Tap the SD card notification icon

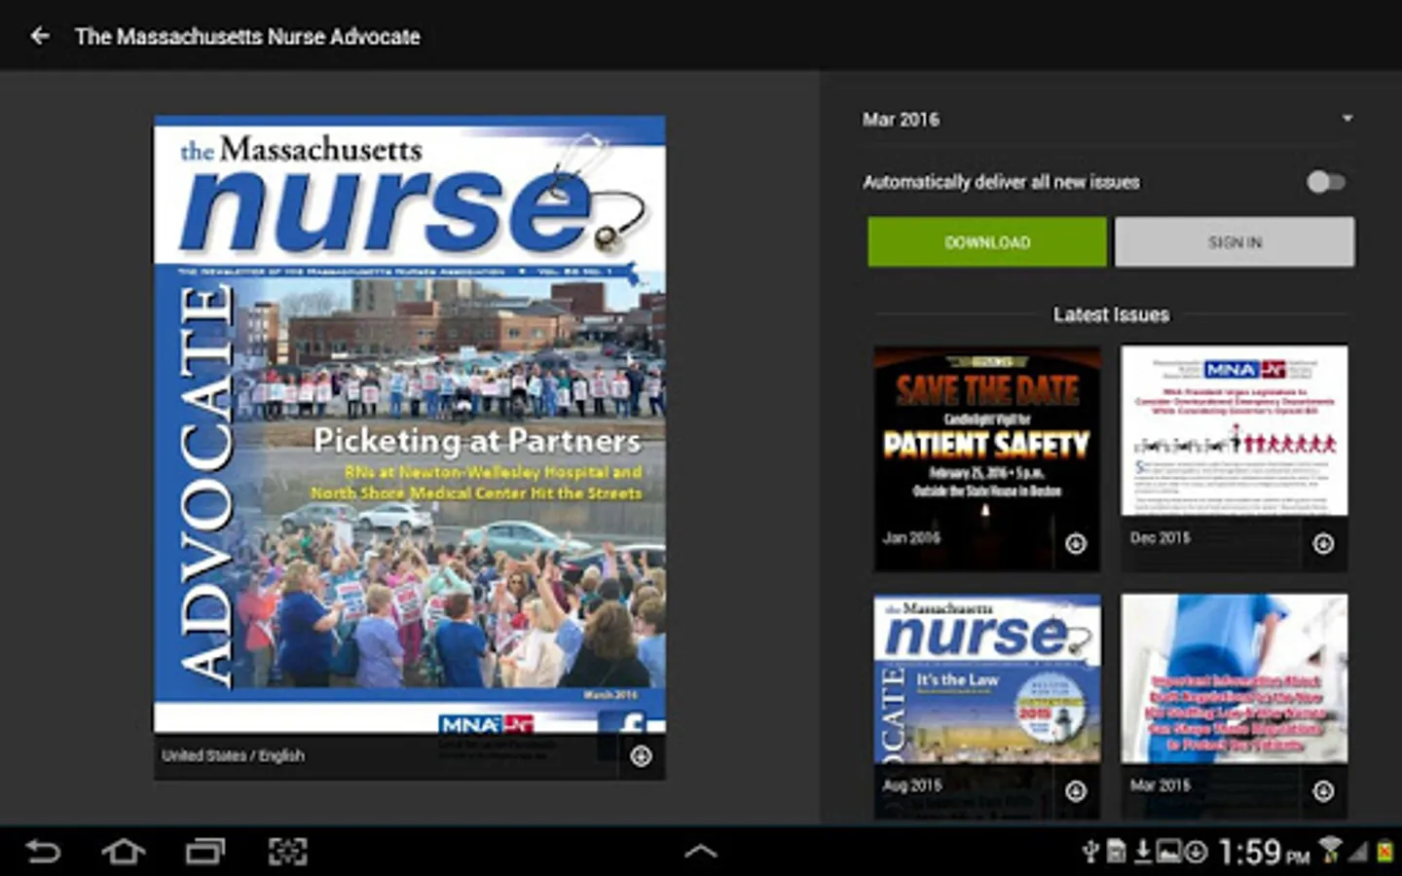click(x=1117, y=852)
